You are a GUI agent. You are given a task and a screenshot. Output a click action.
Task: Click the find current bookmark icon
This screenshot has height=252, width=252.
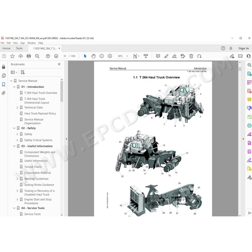click(x=23, y=72)
